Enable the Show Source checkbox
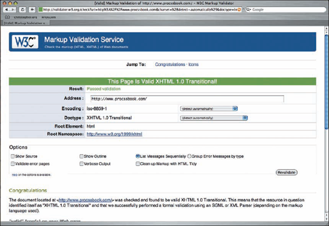The height and width of the screenshot is (226, 329). click(x=13, y=156)
